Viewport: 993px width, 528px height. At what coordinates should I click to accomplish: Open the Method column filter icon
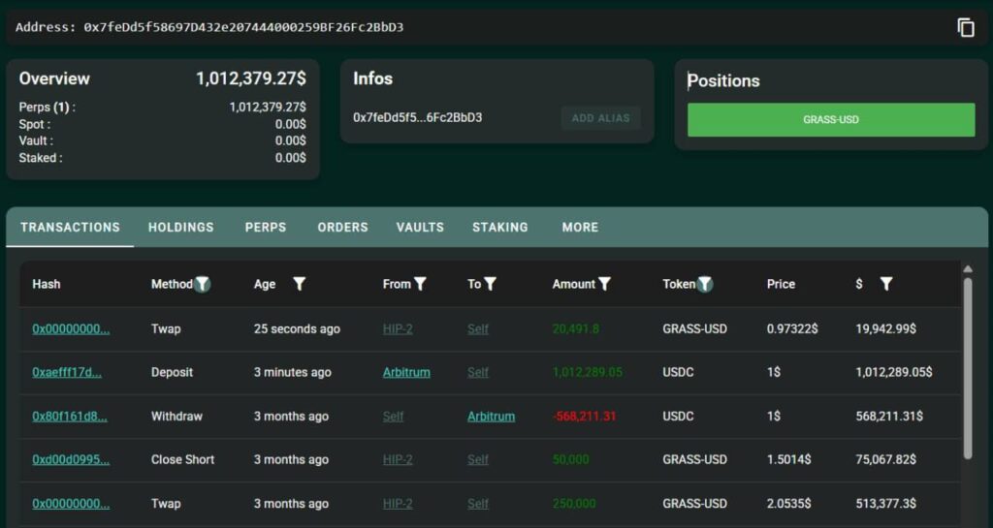[x=202, y=284]
